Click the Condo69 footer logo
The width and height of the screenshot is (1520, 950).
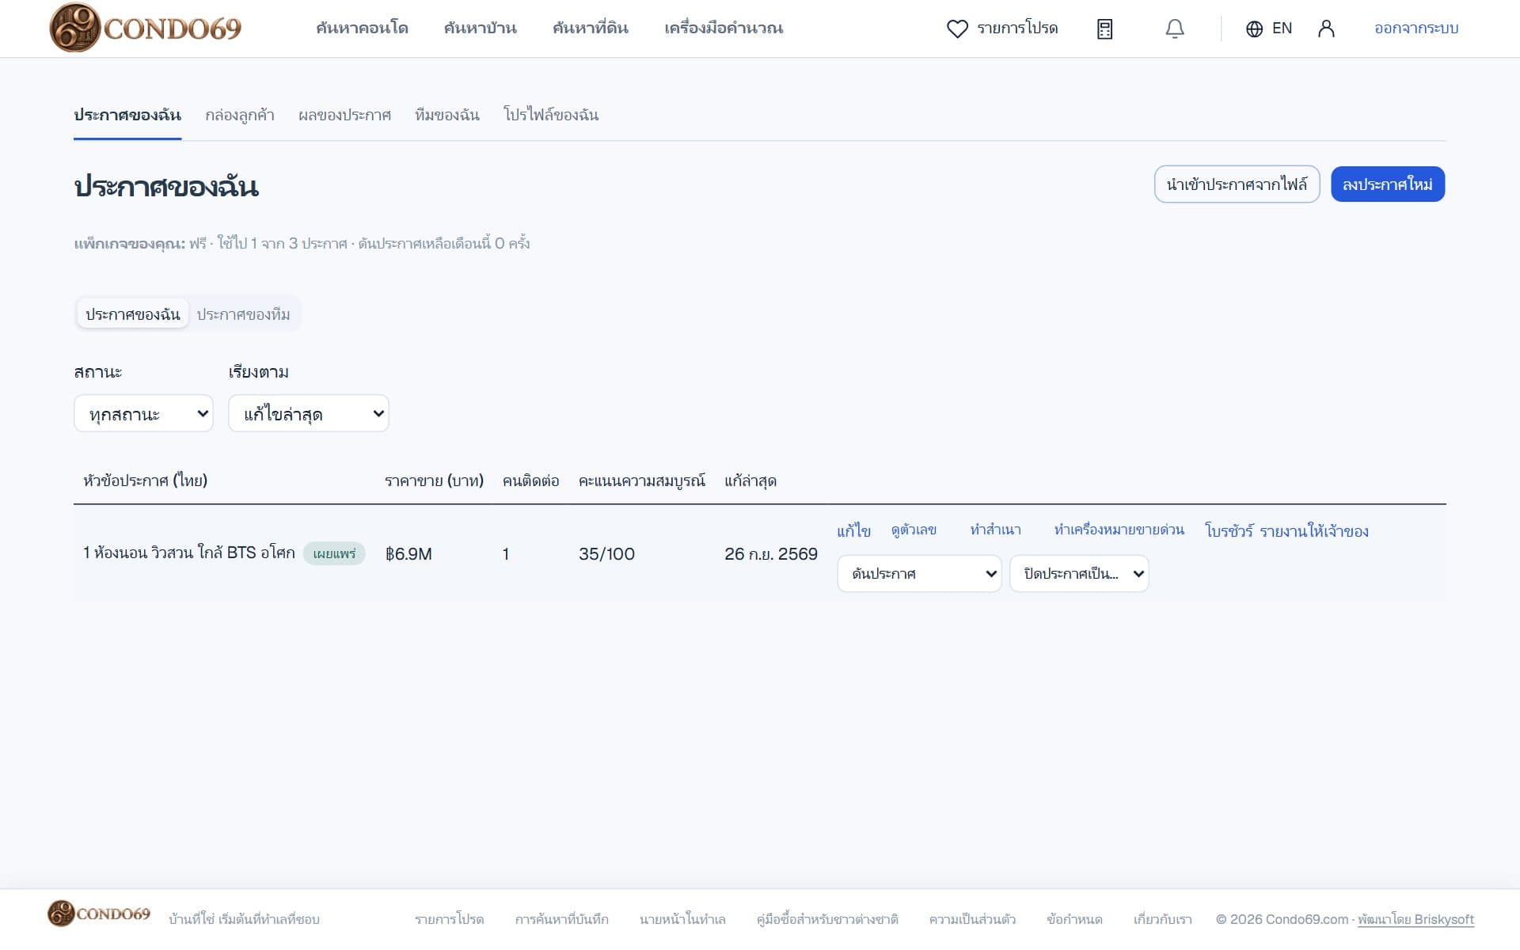click(x=99, y=914)
